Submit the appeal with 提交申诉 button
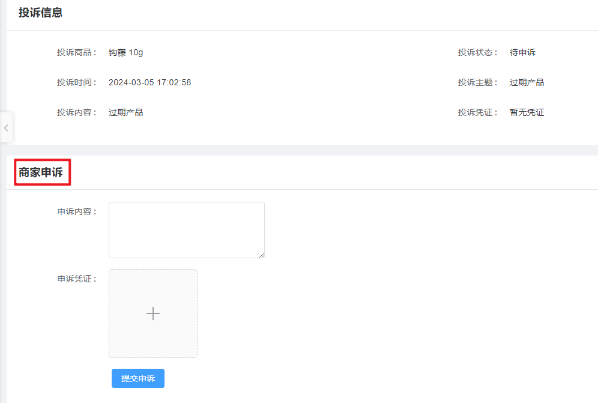The height and width of the screenshot is (403, 598). [138, 378]
